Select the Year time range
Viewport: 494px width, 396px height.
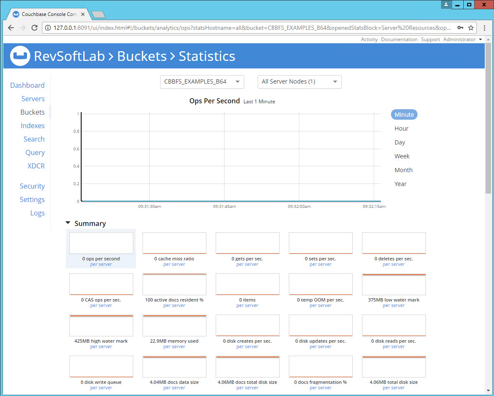pos(400,184)
